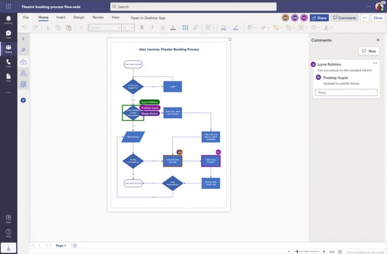This screenshot has height=254, width=387.
Task: Toggle bold formatting
Action: click(x=142, y=28)
